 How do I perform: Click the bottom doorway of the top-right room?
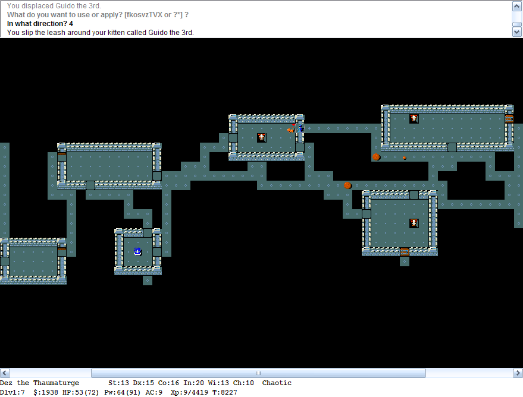click(452, 147)
